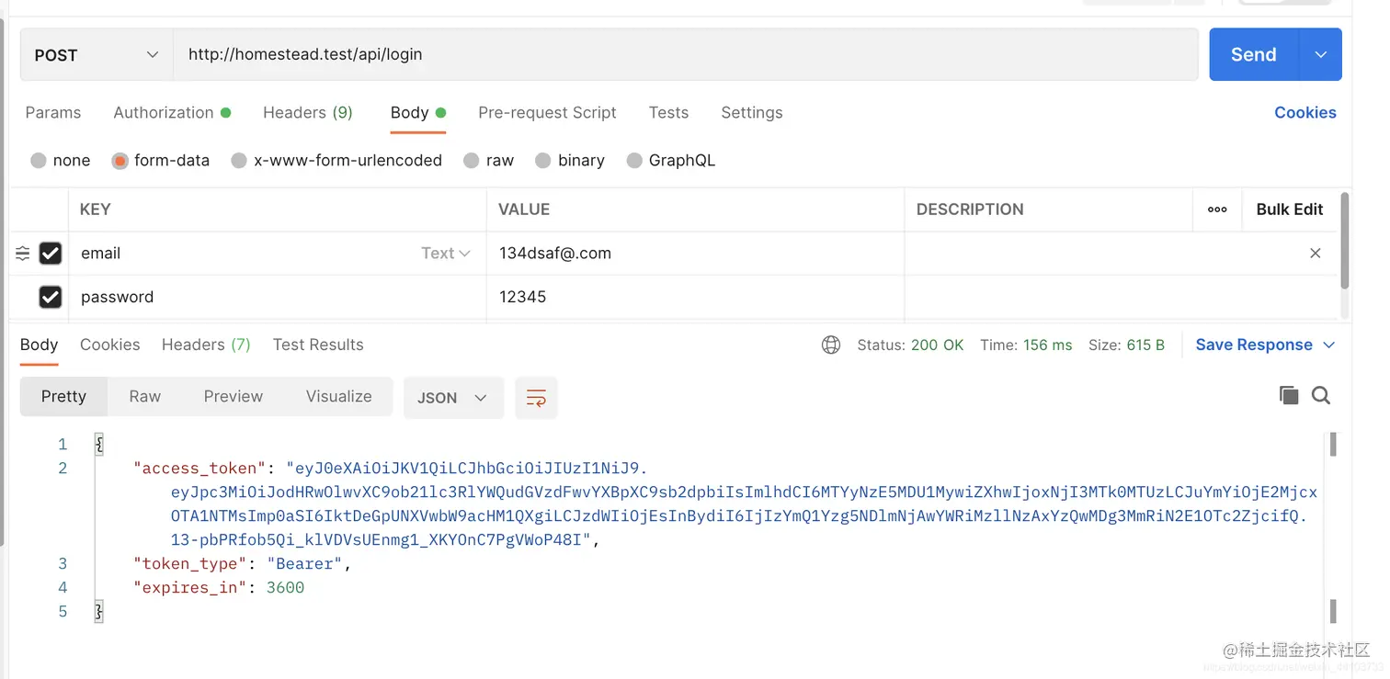Open the Settings tab
Screen dimensions: 1390x679
[x=752, y=112]
